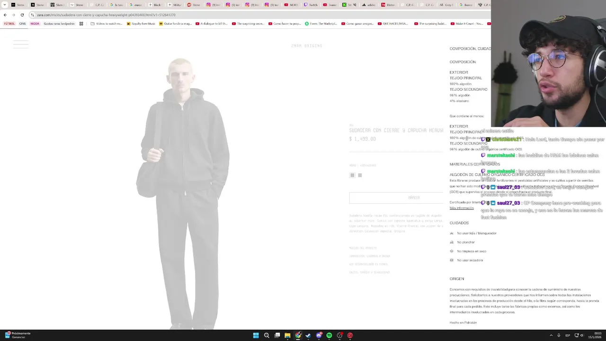This screenshot has height=341, width=606.
Task: Open Spotify from the taskbar
Action: [x=329, y=335]
